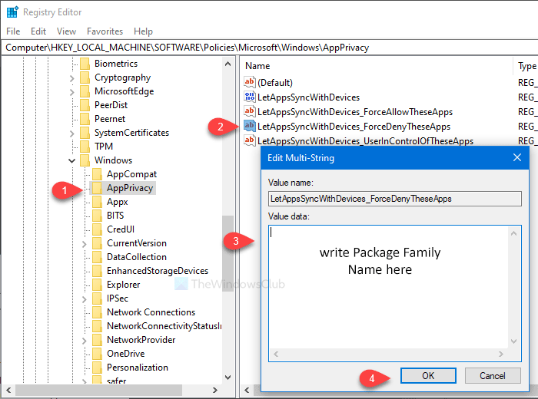
Task: Click the TPM folder icon
Action: pos(85,147)
